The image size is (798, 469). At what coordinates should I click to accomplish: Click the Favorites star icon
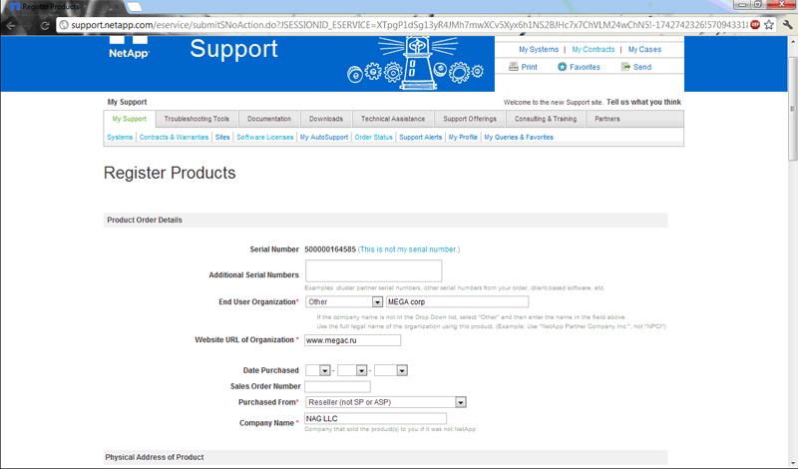click(x=562, y=67)
